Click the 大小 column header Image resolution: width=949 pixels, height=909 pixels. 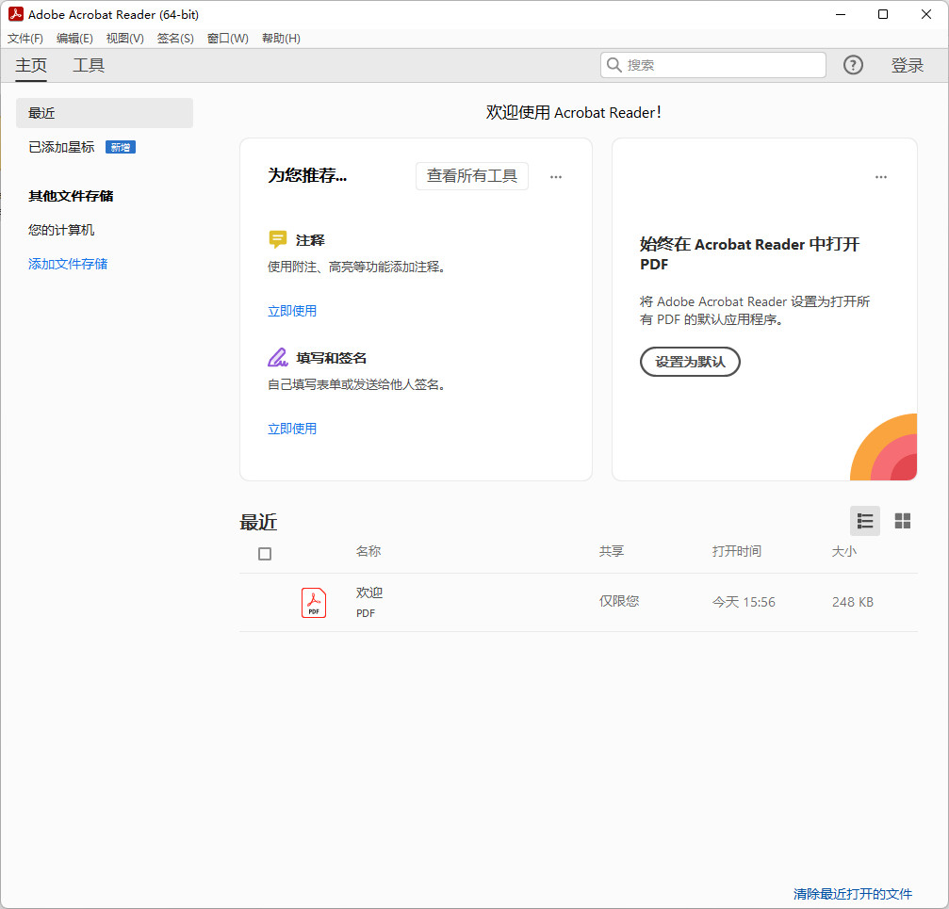point(843,551)
